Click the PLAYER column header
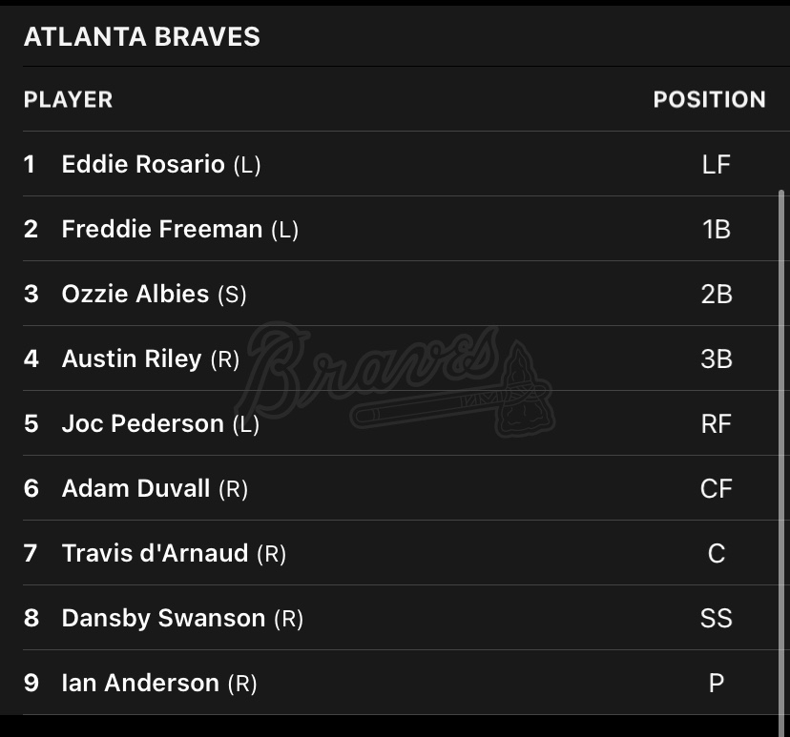 click(x=68, y=99)
